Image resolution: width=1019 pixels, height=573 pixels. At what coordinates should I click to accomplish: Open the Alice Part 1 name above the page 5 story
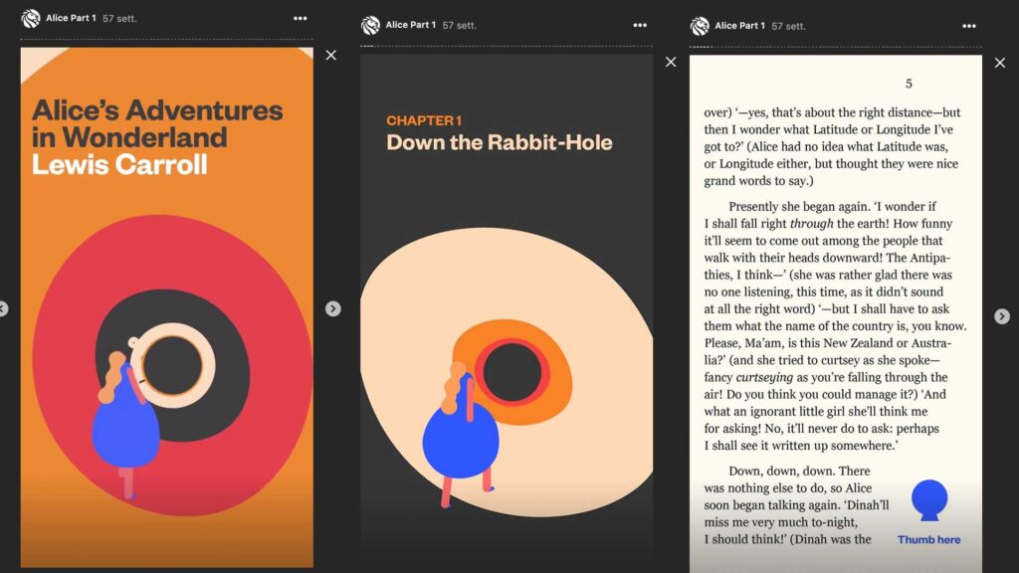pos(739,25)
